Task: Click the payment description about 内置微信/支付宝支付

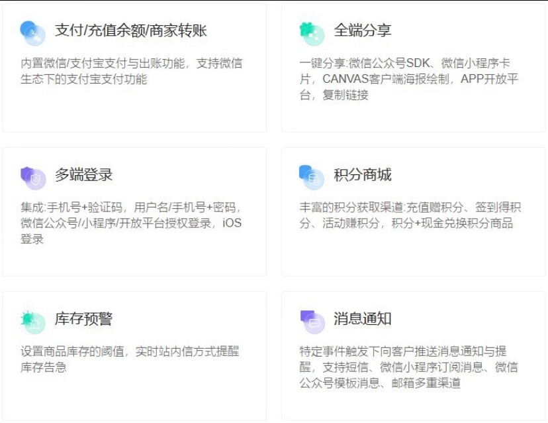Action: [x=131, y=72]
